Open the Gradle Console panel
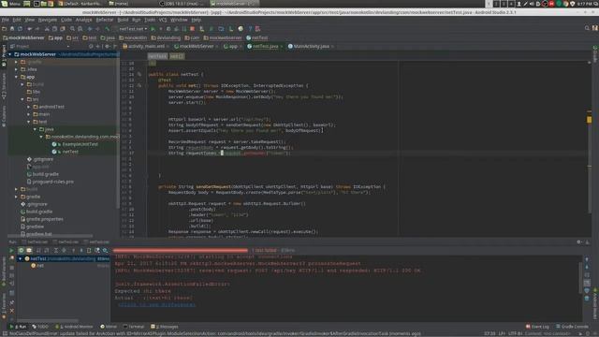 [572, 327]
